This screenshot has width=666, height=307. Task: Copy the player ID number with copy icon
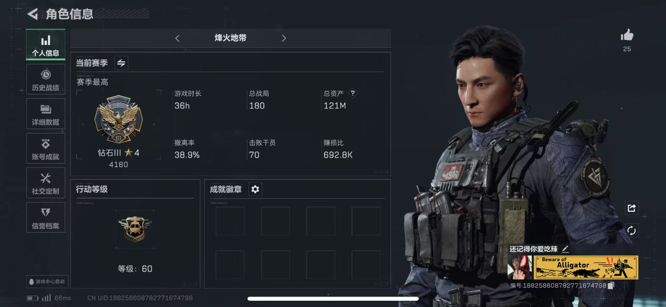(611, 286)
